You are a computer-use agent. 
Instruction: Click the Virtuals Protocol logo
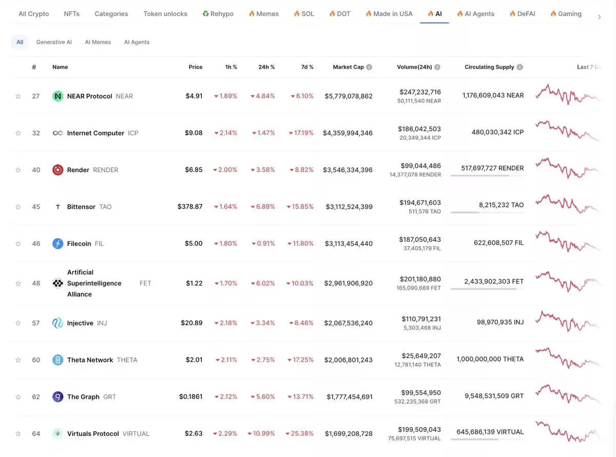(57, 434)
